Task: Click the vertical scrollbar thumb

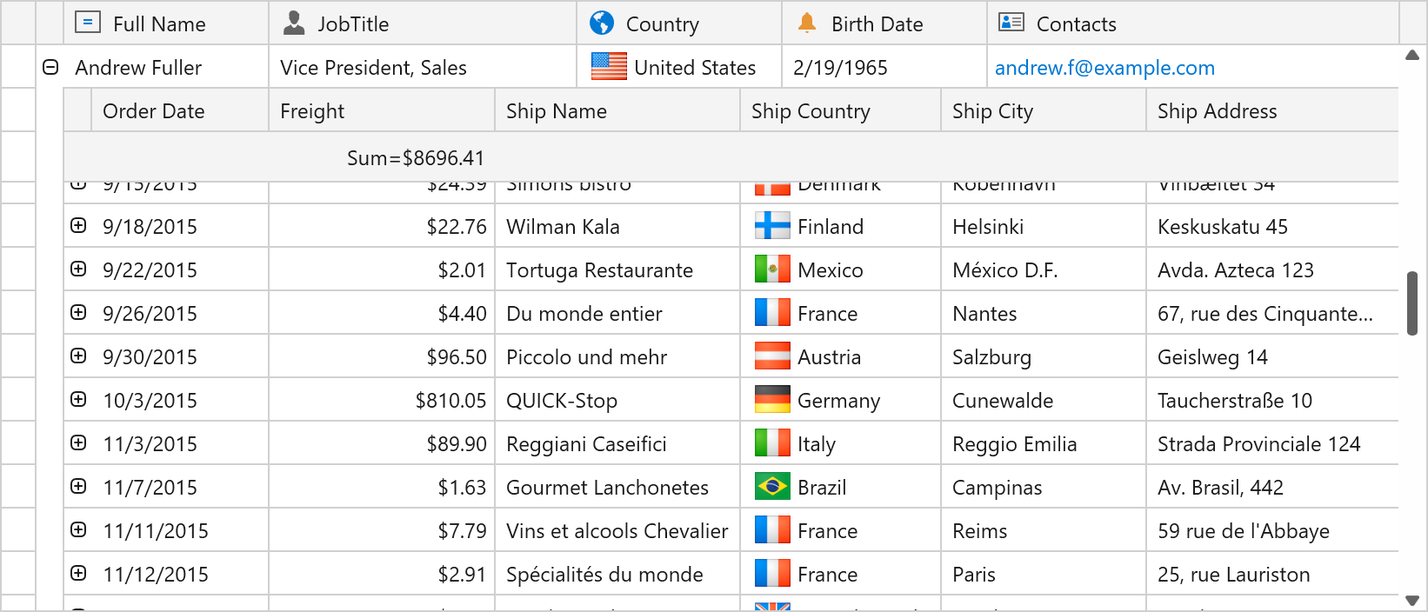Action: pos(1412,303)
